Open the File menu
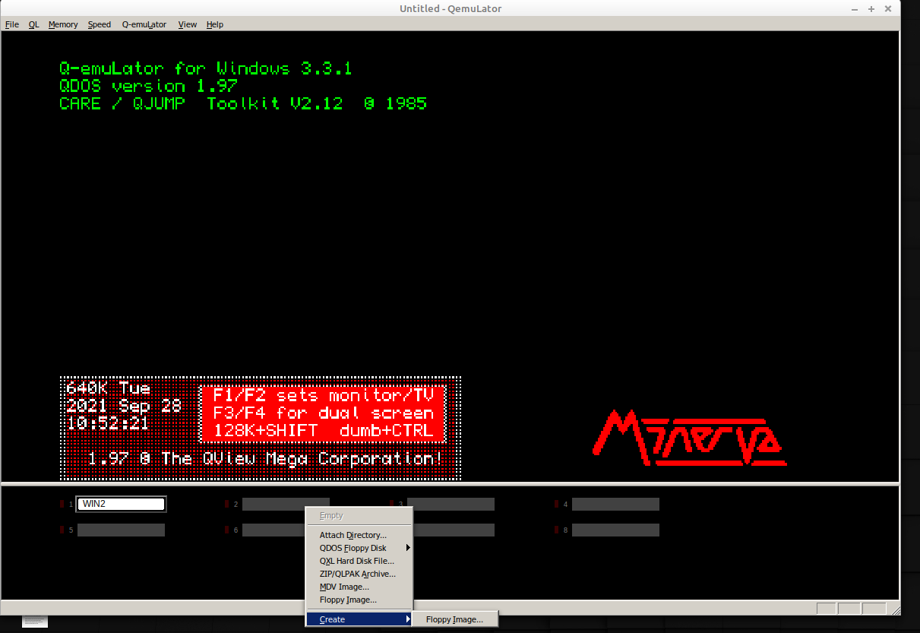The height and width of the screenshot is (633, 920). point(12,24)
